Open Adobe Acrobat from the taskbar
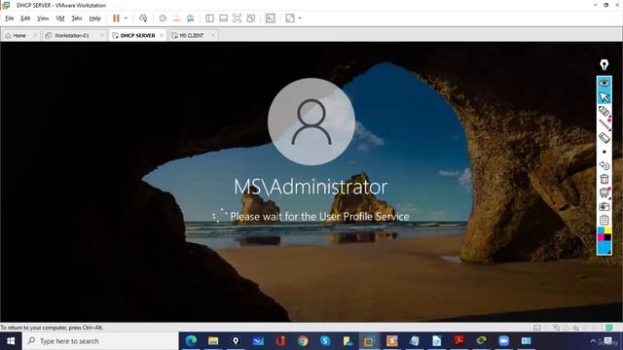Viewport: 623px width, 350px height. coord(459,341)
